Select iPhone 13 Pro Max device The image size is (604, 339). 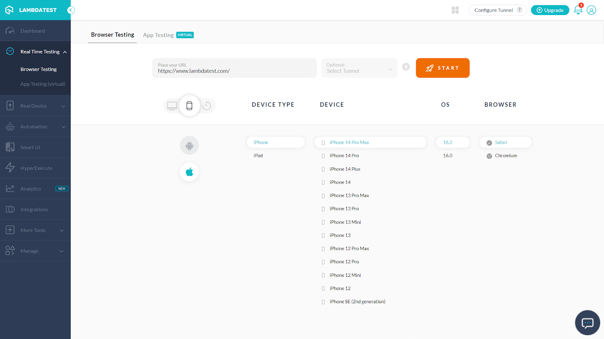[x=349, y=195]
